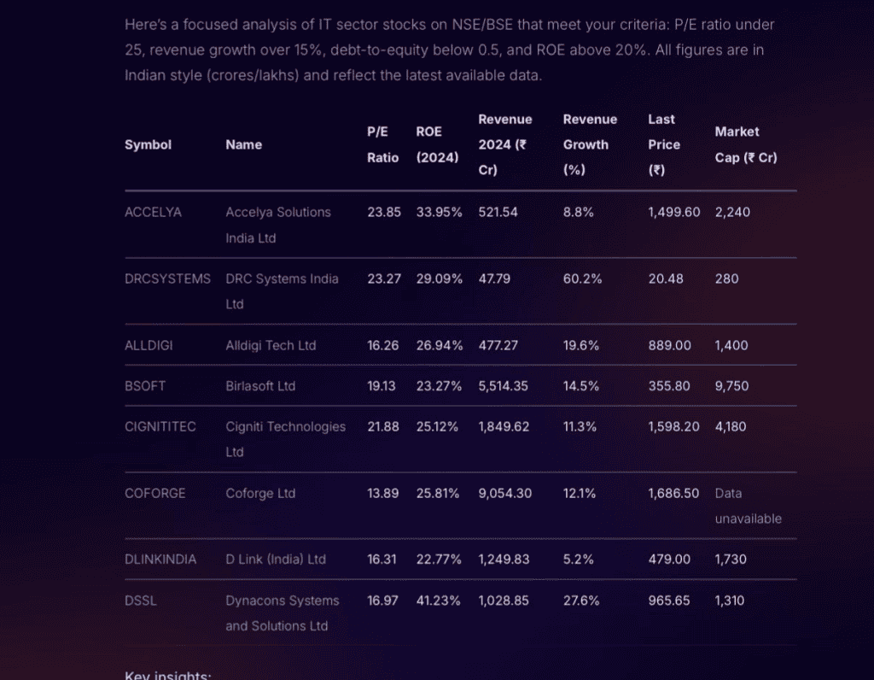
Task: Click the DLINKINDIA symbol cell
Action: 160,560
